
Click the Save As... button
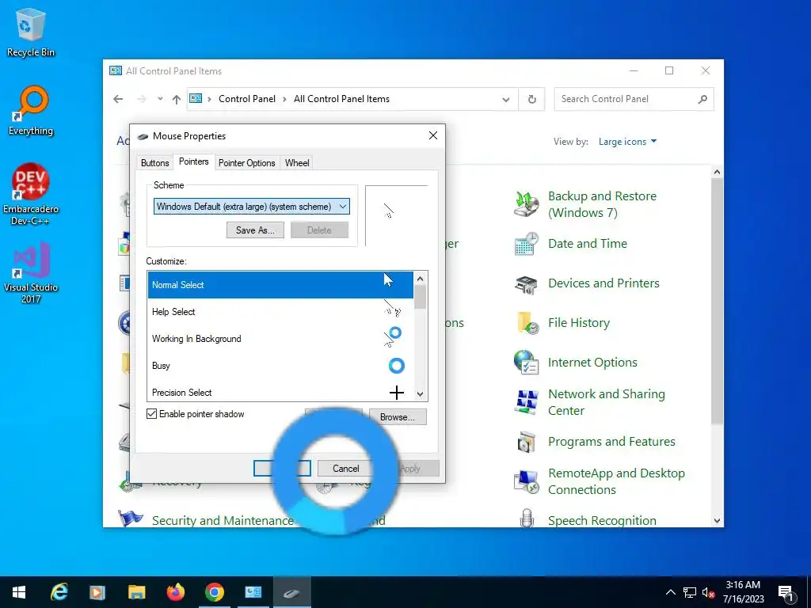click(x=255, y=230)
